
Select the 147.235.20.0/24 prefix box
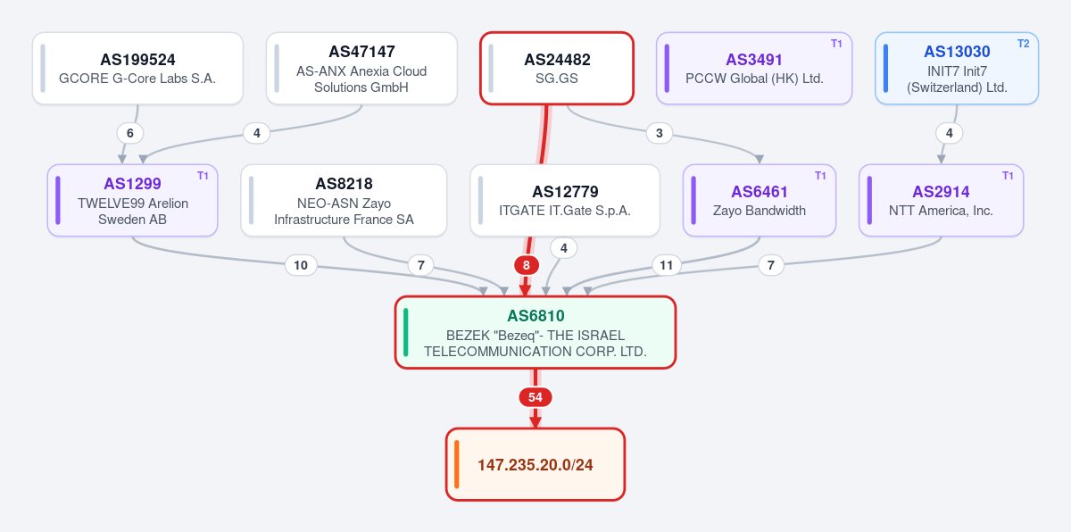click(x=535, y=464)
